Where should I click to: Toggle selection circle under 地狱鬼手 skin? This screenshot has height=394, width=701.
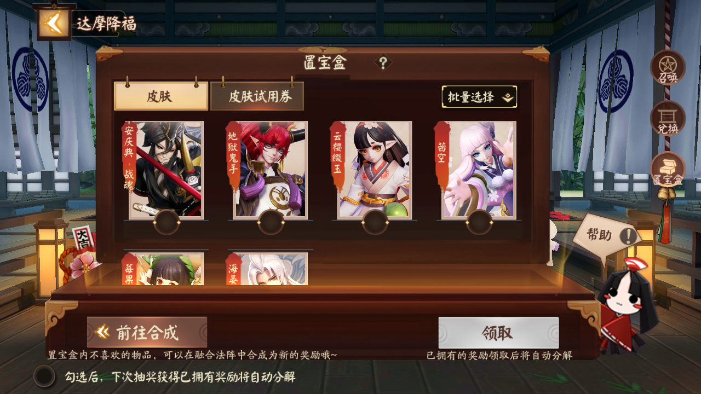271,222
